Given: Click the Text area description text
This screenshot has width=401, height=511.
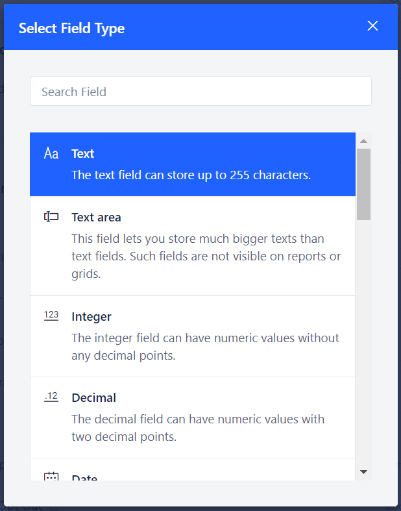Looking at the screenshot, I should pyautogui.click(x=206, y=256).
